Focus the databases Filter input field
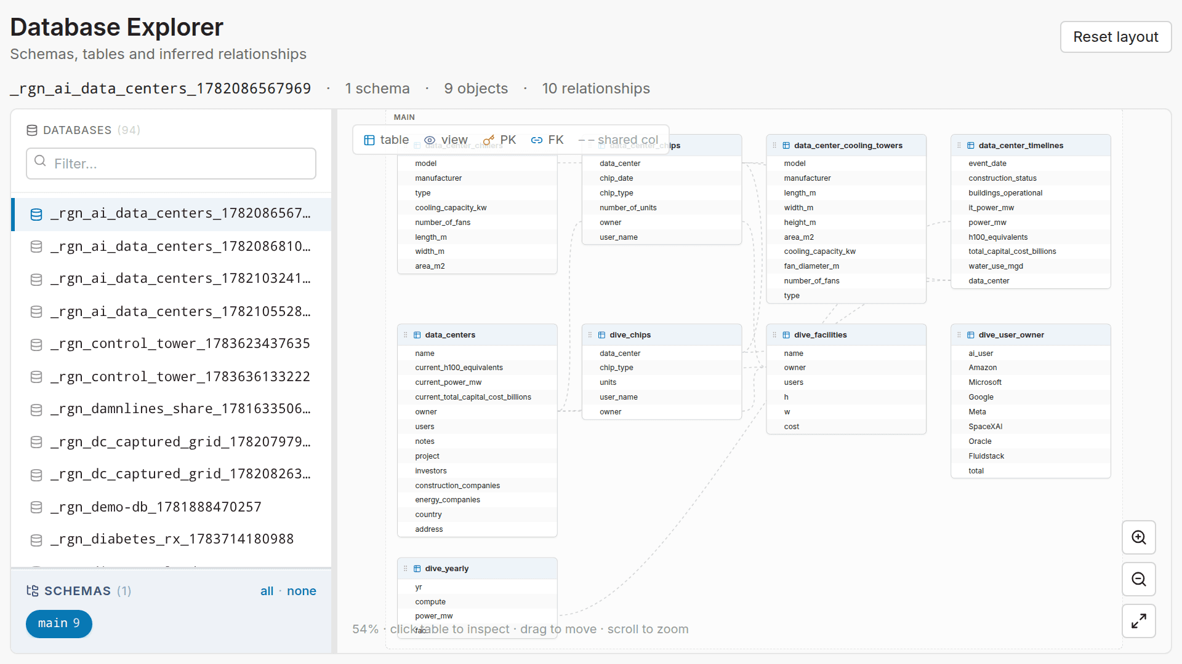 pyautogui.click(x=171, y=164)
